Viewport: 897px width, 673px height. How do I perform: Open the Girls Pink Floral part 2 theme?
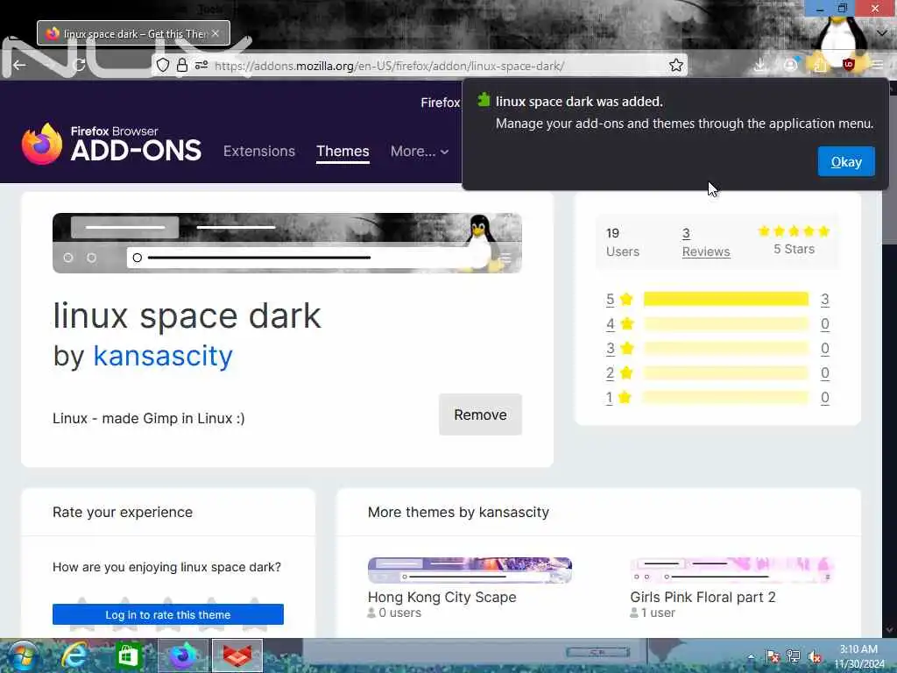coord(703,597)
